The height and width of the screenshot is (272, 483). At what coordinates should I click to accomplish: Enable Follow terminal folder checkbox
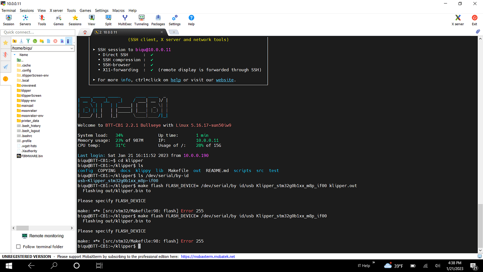tap(19, 247)
